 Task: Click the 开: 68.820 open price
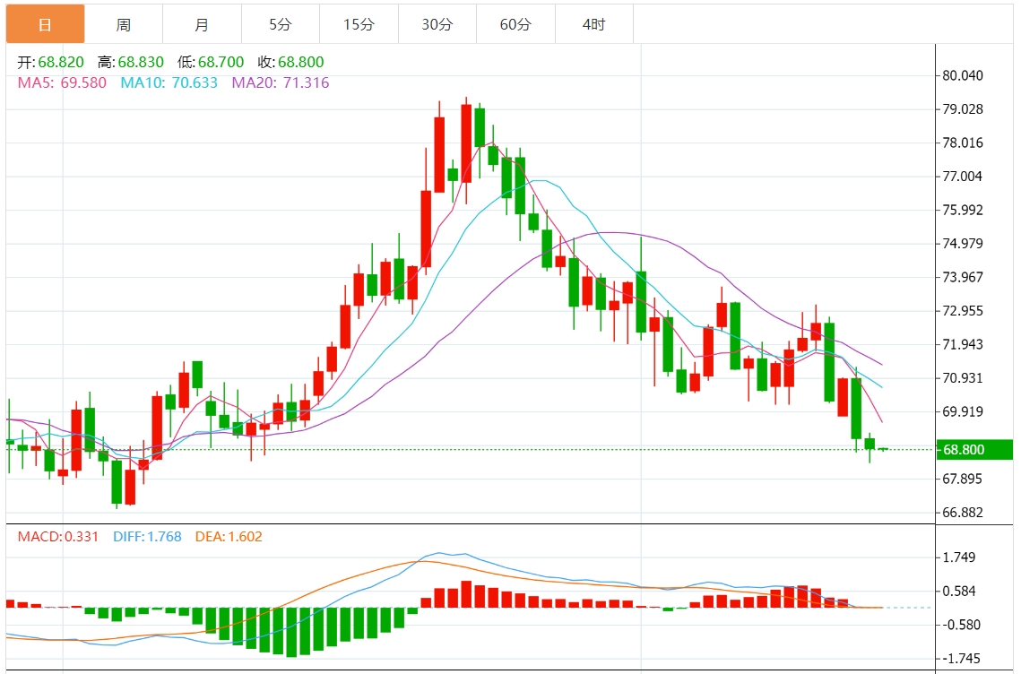51,62
